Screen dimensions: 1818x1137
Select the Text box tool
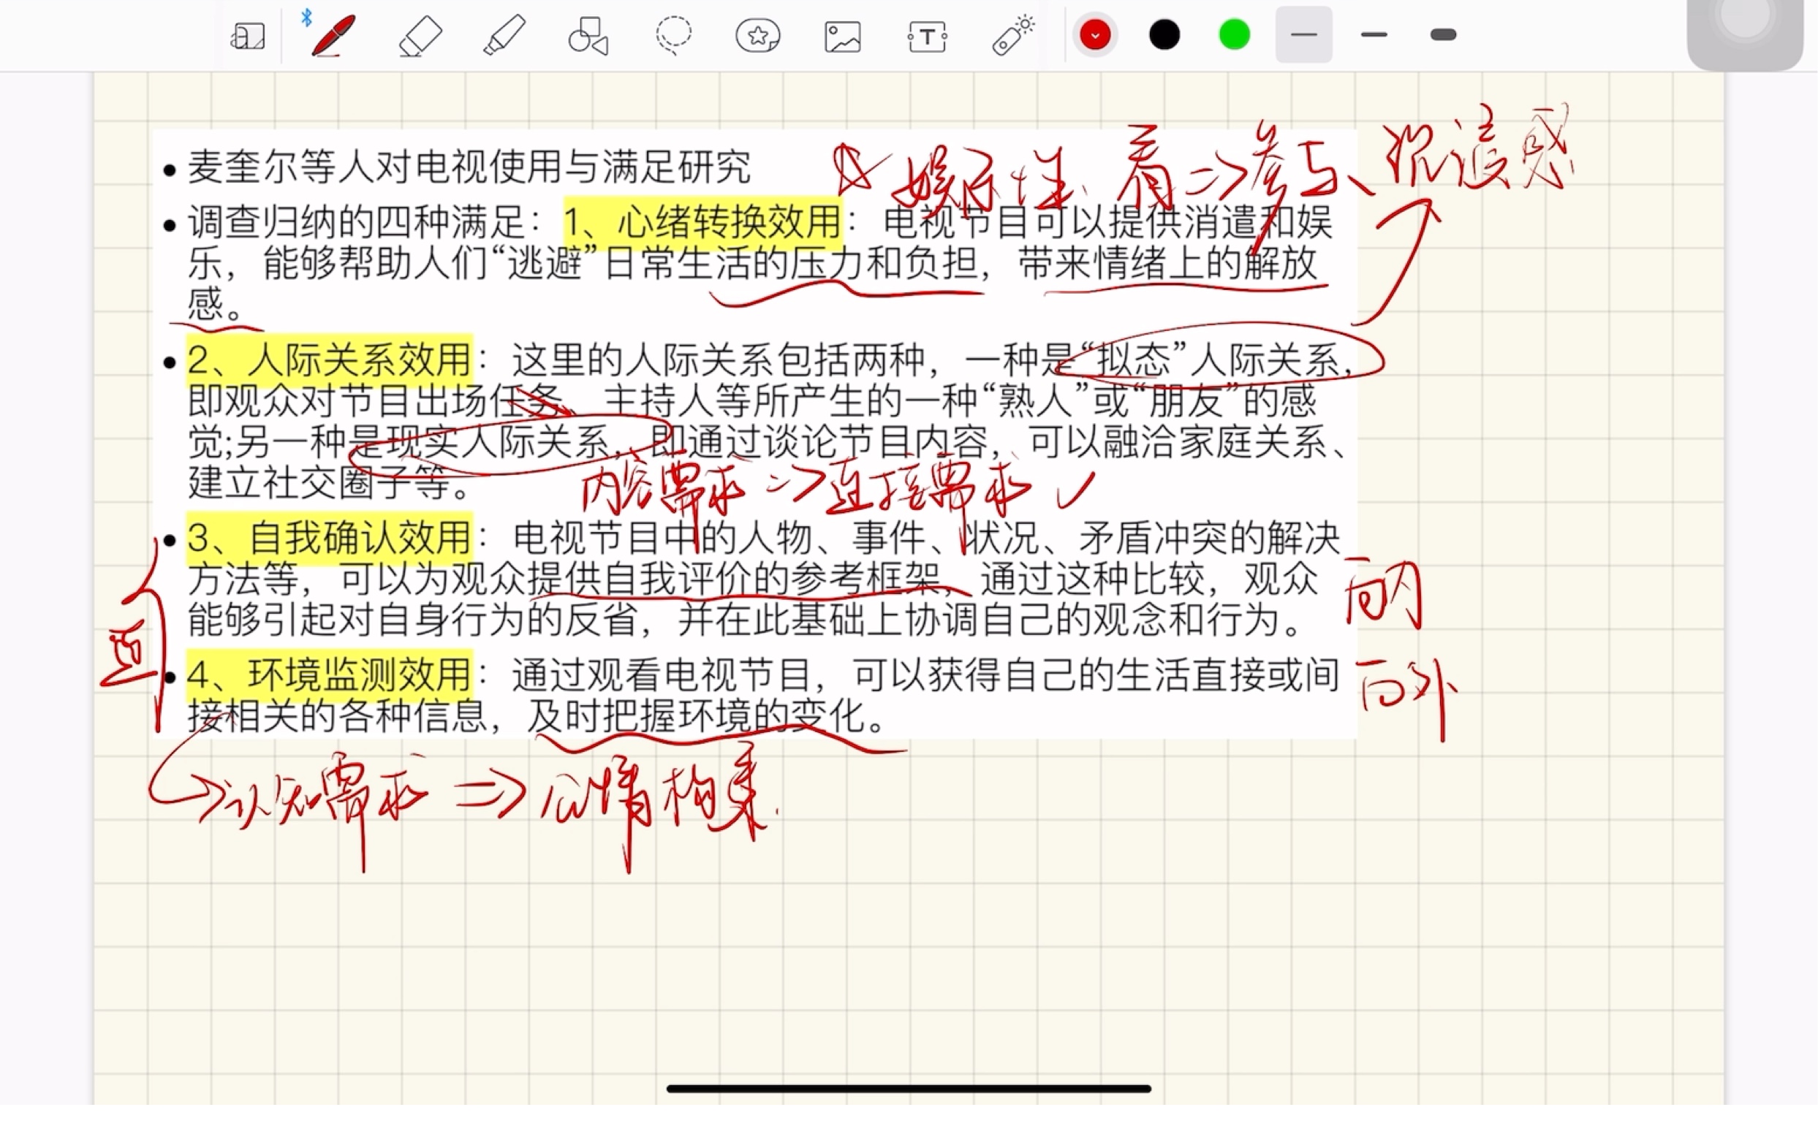coord(928,36)
